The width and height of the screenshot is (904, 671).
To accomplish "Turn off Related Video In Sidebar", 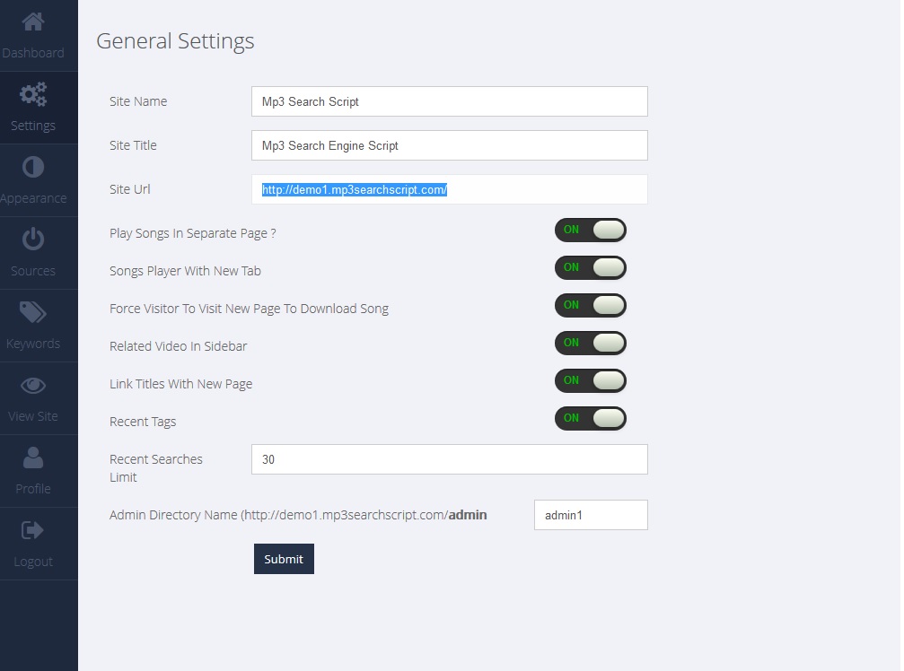I will click(x=590, y=344).
